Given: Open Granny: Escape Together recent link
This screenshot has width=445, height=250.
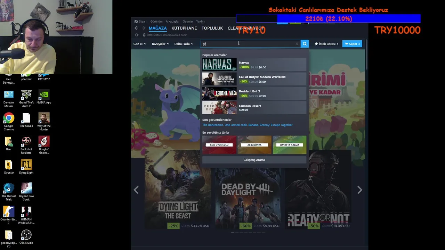Looking at the screenshot, I should point(276,125).
